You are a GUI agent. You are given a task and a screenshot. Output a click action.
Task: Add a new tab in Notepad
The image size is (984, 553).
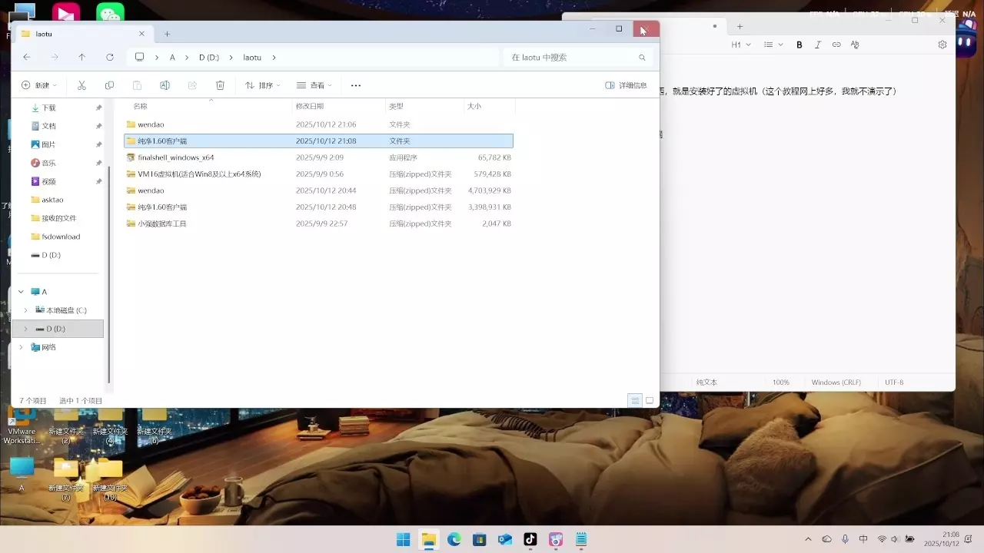point(740,27)
